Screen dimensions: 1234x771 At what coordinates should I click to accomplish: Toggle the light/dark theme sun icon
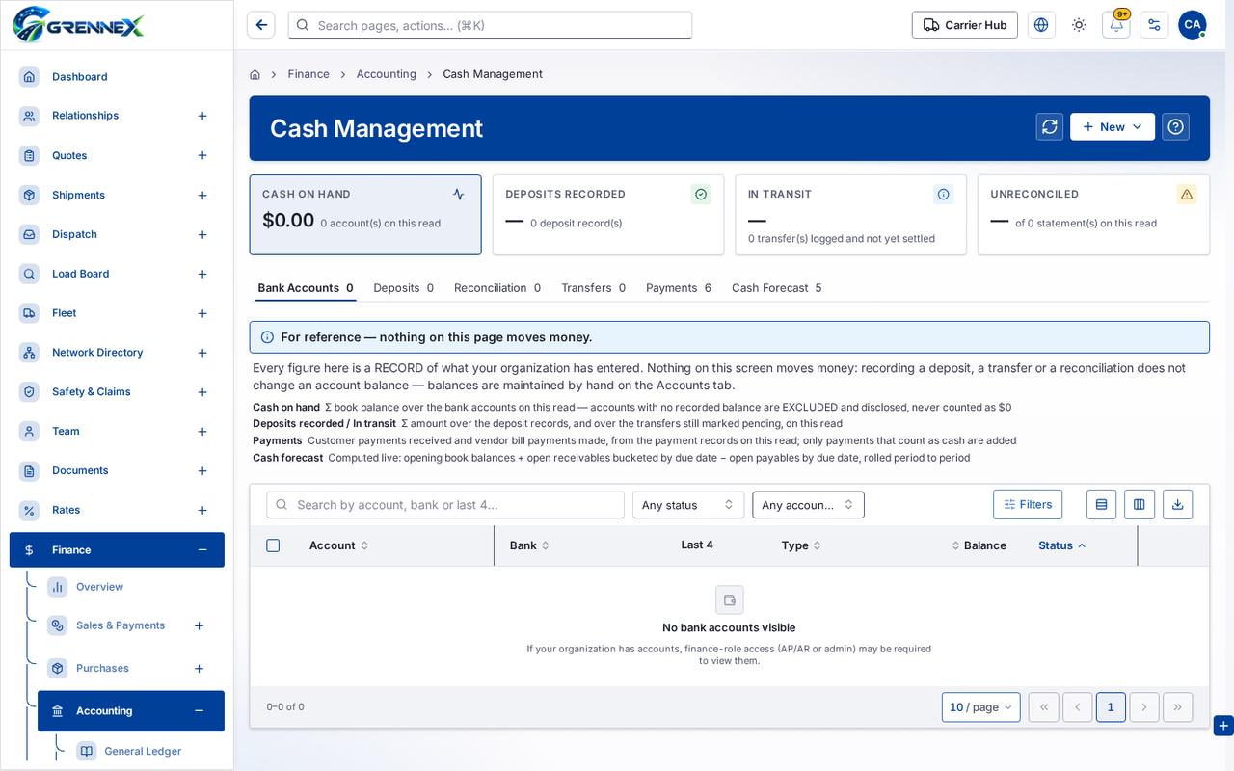1079,25
